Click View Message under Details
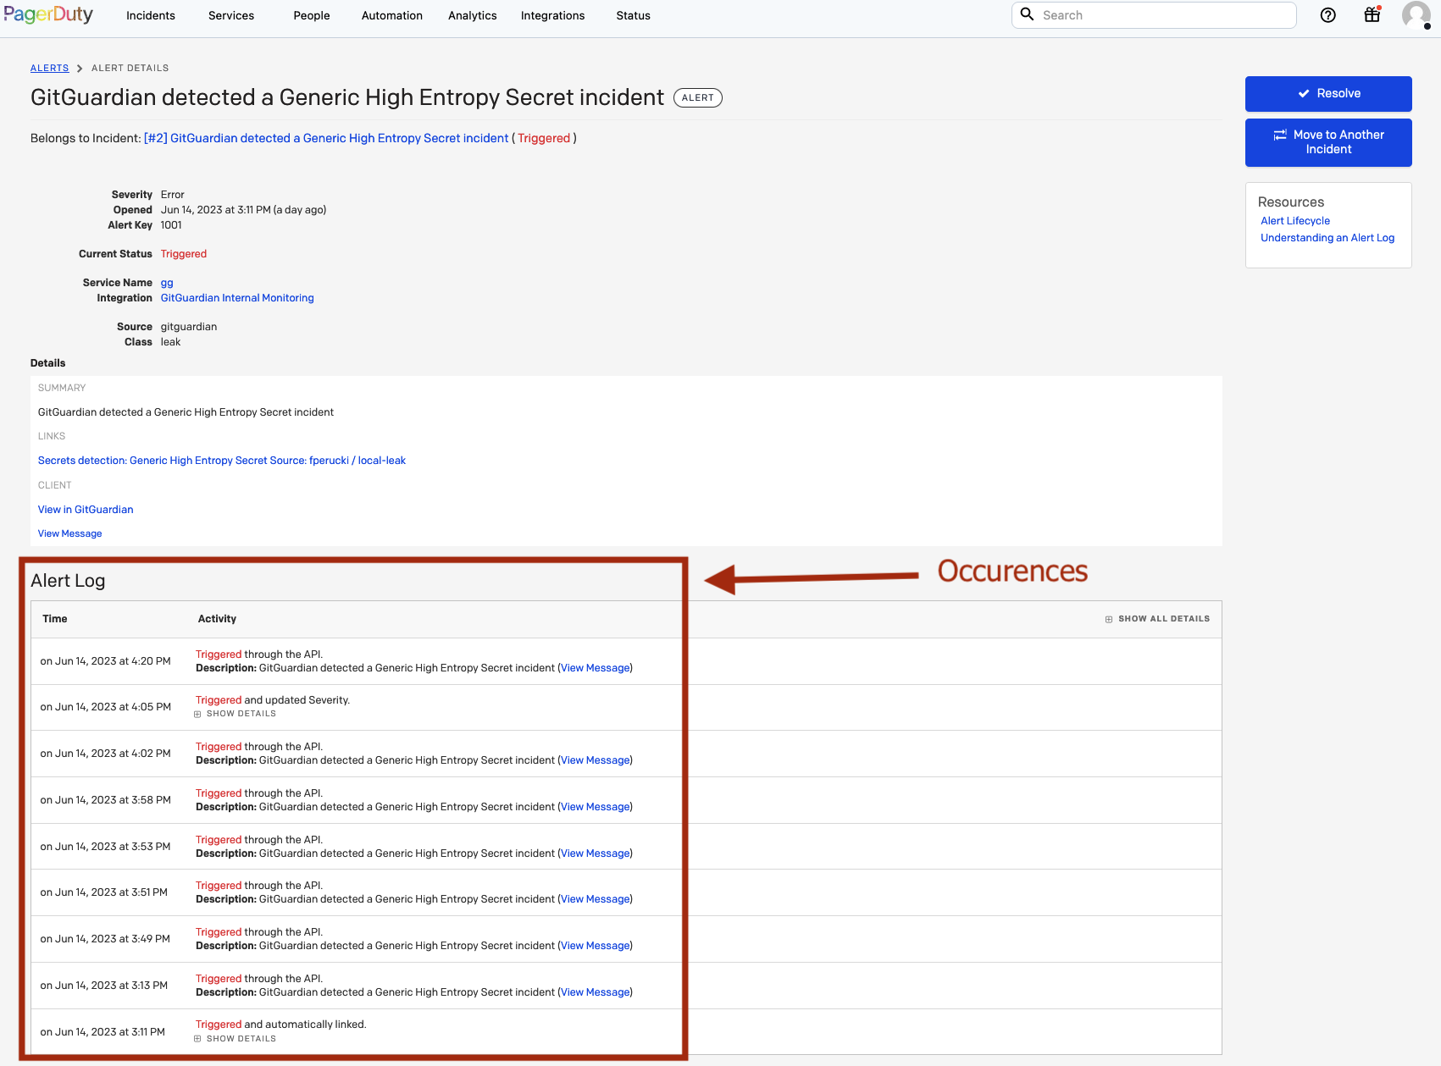This screenshot has width=1441, height=1066. (69, 533)
